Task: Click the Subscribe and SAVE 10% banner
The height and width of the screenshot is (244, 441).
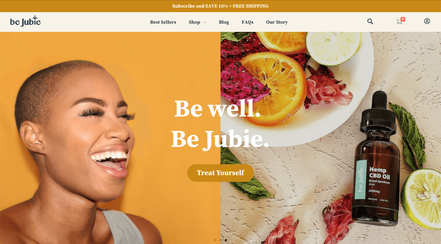Action: click(x=220, y=6)
